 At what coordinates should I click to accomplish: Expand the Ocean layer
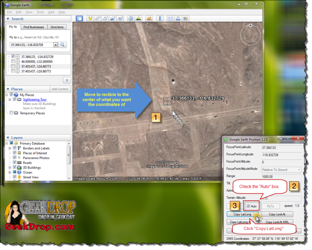point(10,172)
